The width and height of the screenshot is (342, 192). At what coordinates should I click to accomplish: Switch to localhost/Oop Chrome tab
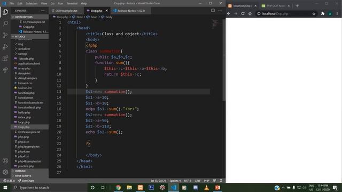point(242,6)
